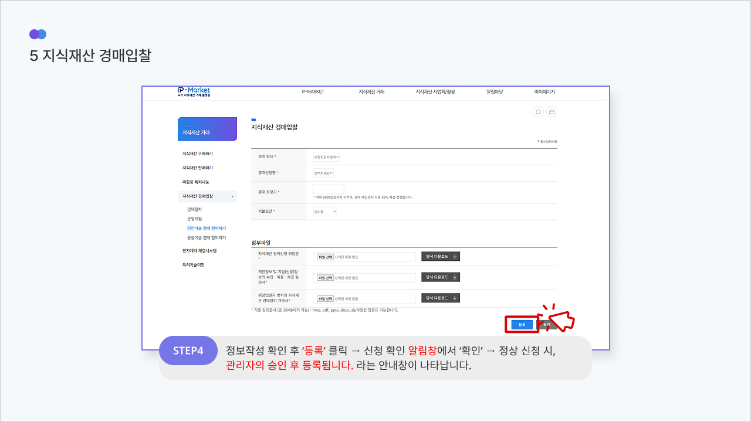
Task: Click the IP-Market logo
Action: coord(194,92)
